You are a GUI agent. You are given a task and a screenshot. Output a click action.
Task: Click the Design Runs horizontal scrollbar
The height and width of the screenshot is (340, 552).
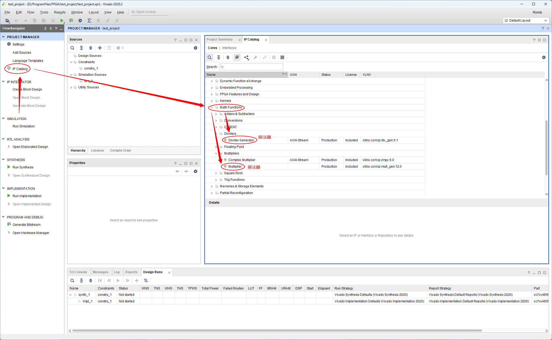[x=276, y=331]
